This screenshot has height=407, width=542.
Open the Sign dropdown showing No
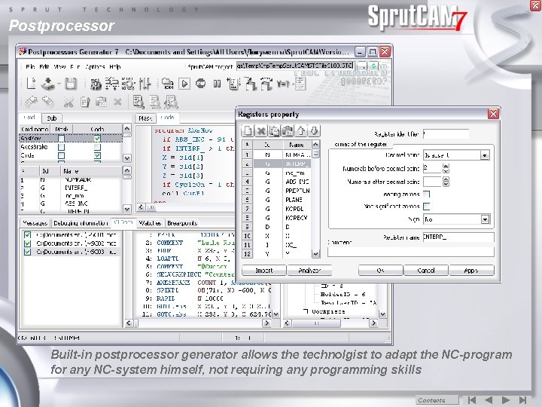[485, 219]
